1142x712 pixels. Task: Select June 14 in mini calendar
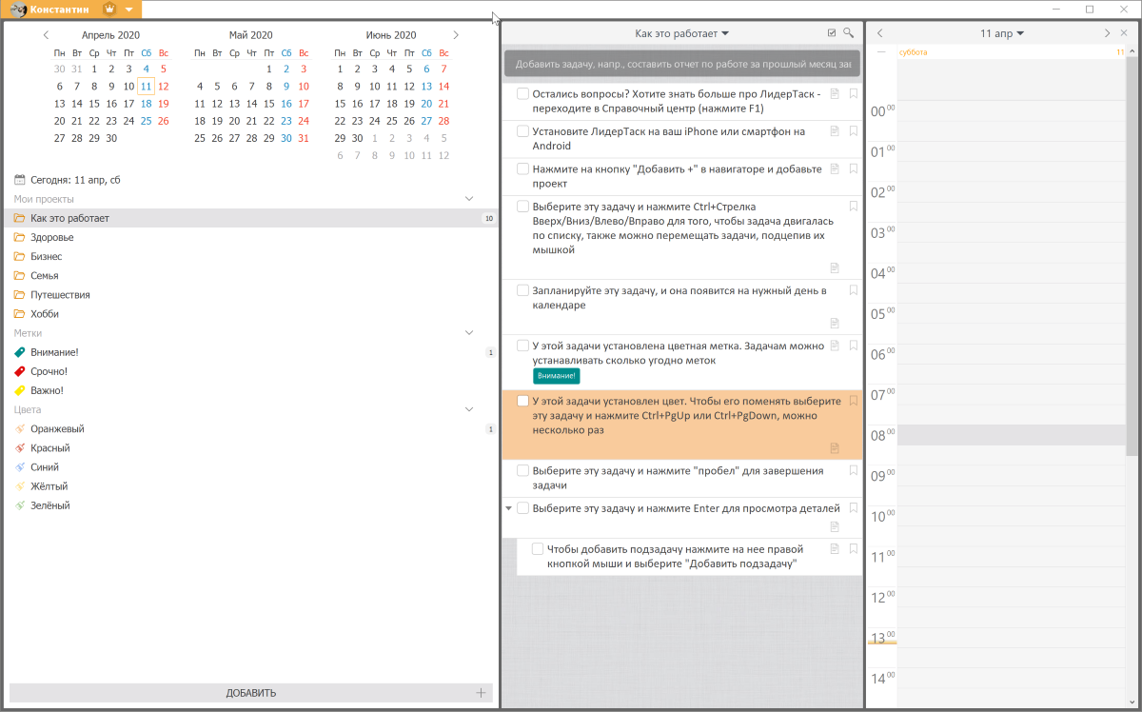click(x=443, y=87)
